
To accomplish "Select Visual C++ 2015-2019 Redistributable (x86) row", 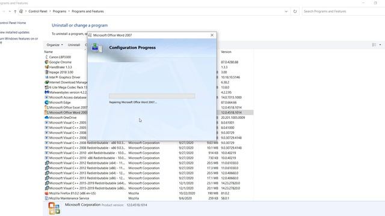I will 149,188.
